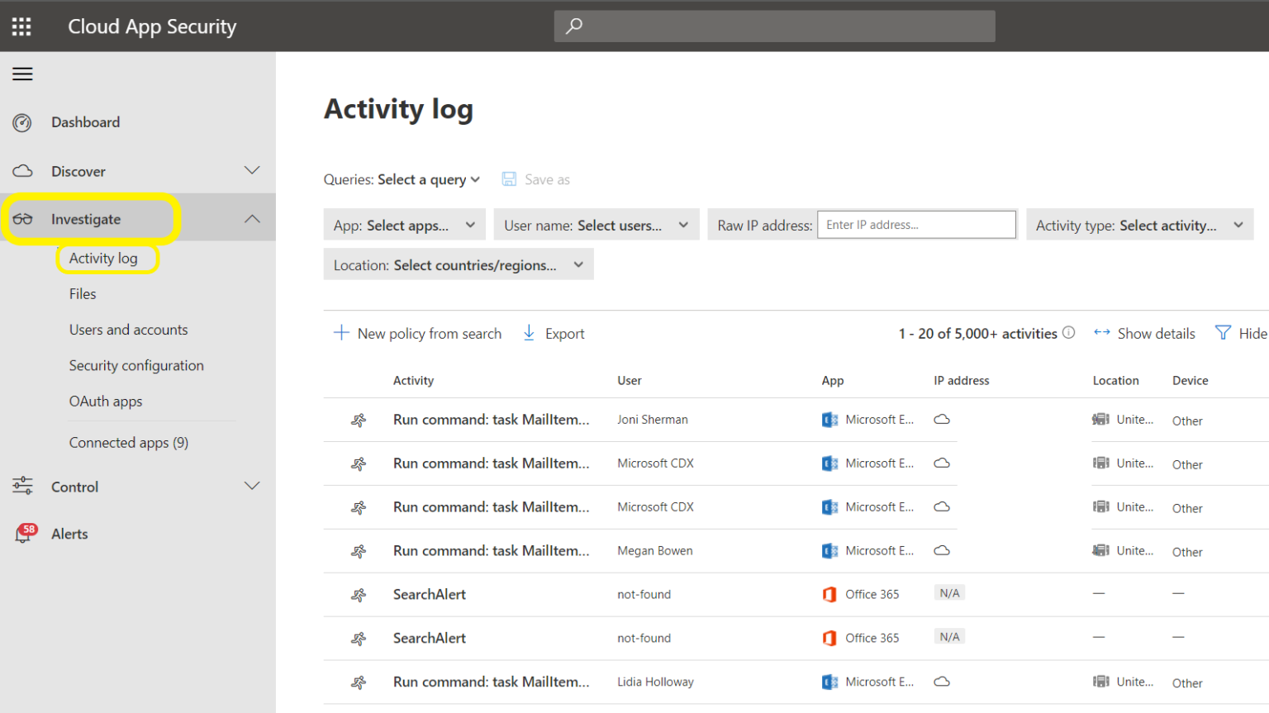Click the info icon next to activities count
The height and width of the screenshot is (713, 1269).
1069,332
